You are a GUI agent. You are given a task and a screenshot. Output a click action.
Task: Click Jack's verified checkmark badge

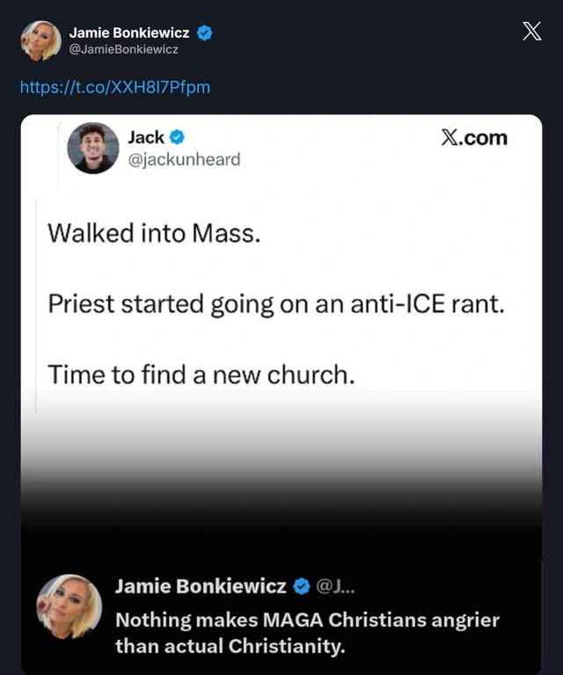pyautogui.click(x=177, y=137)
